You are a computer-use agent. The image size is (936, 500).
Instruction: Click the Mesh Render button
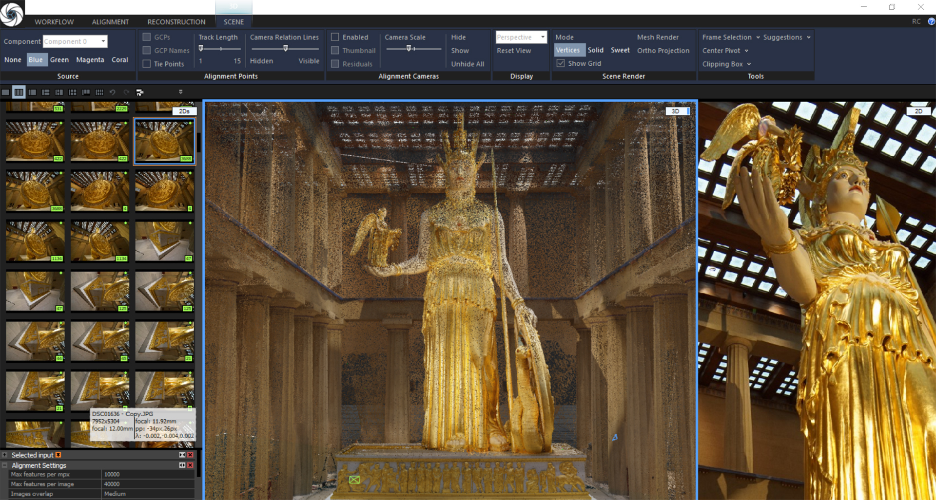(658, 37)
